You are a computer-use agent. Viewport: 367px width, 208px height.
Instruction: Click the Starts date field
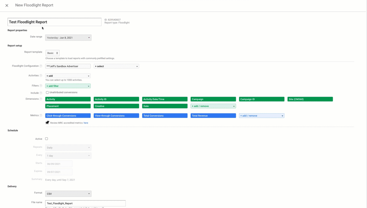pos(59,164)
